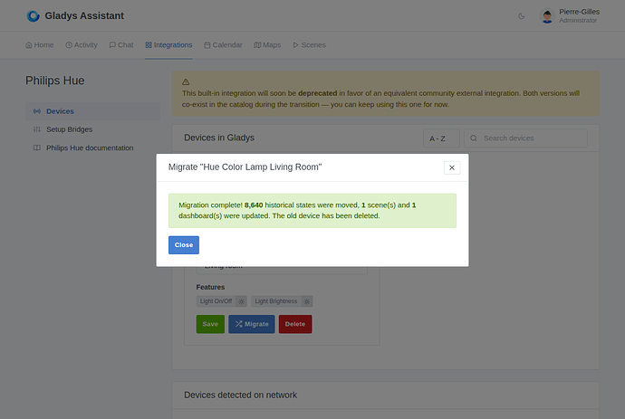Click the Calendar tab icon
The image size is (625, 419).
click(x=207, y=45)
